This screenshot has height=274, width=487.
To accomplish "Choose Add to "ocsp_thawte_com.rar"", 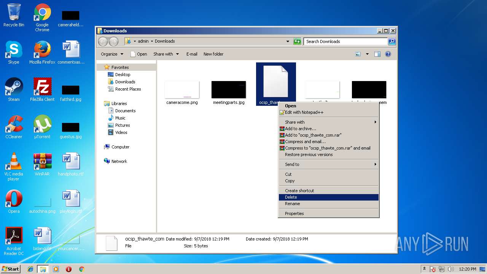I will point(329,135).
